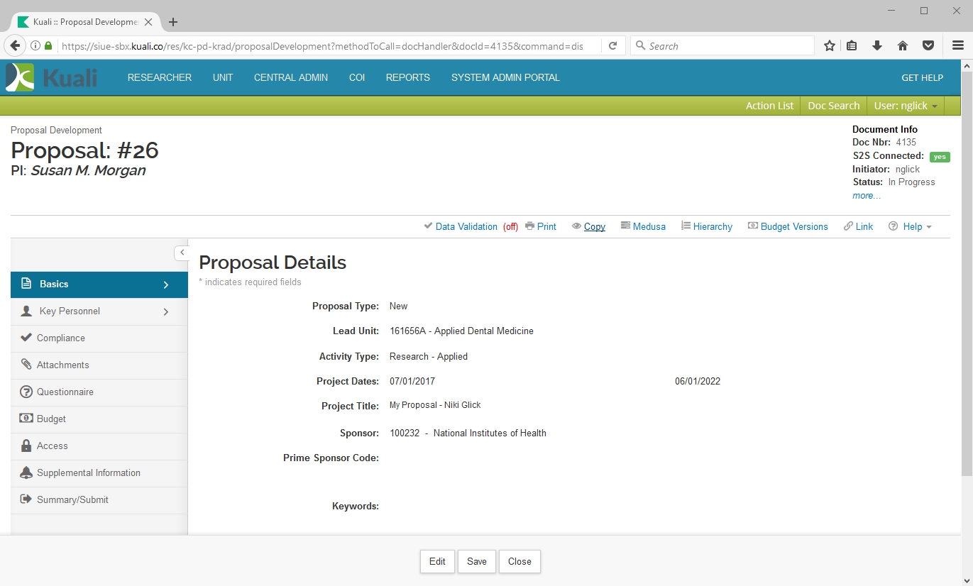The image size is (973, 586).
Task: Toggle Data Validation on
Action: point(466,226)
